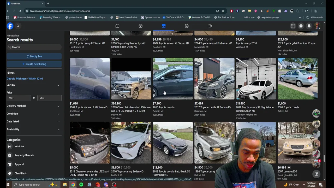
Task: Open 2015 Toyota corolla listing photo
Action: (x=173, y=79)
